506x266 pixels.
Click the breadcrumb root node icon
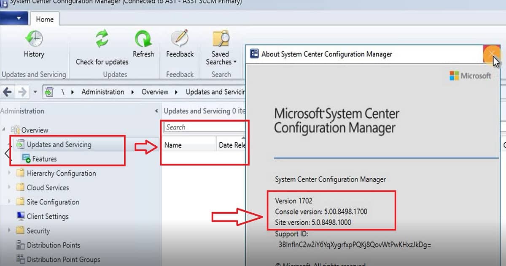coord(50,92)
